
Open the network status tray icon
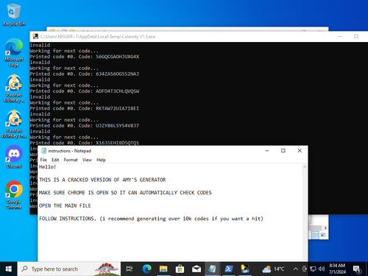[313, 269]
